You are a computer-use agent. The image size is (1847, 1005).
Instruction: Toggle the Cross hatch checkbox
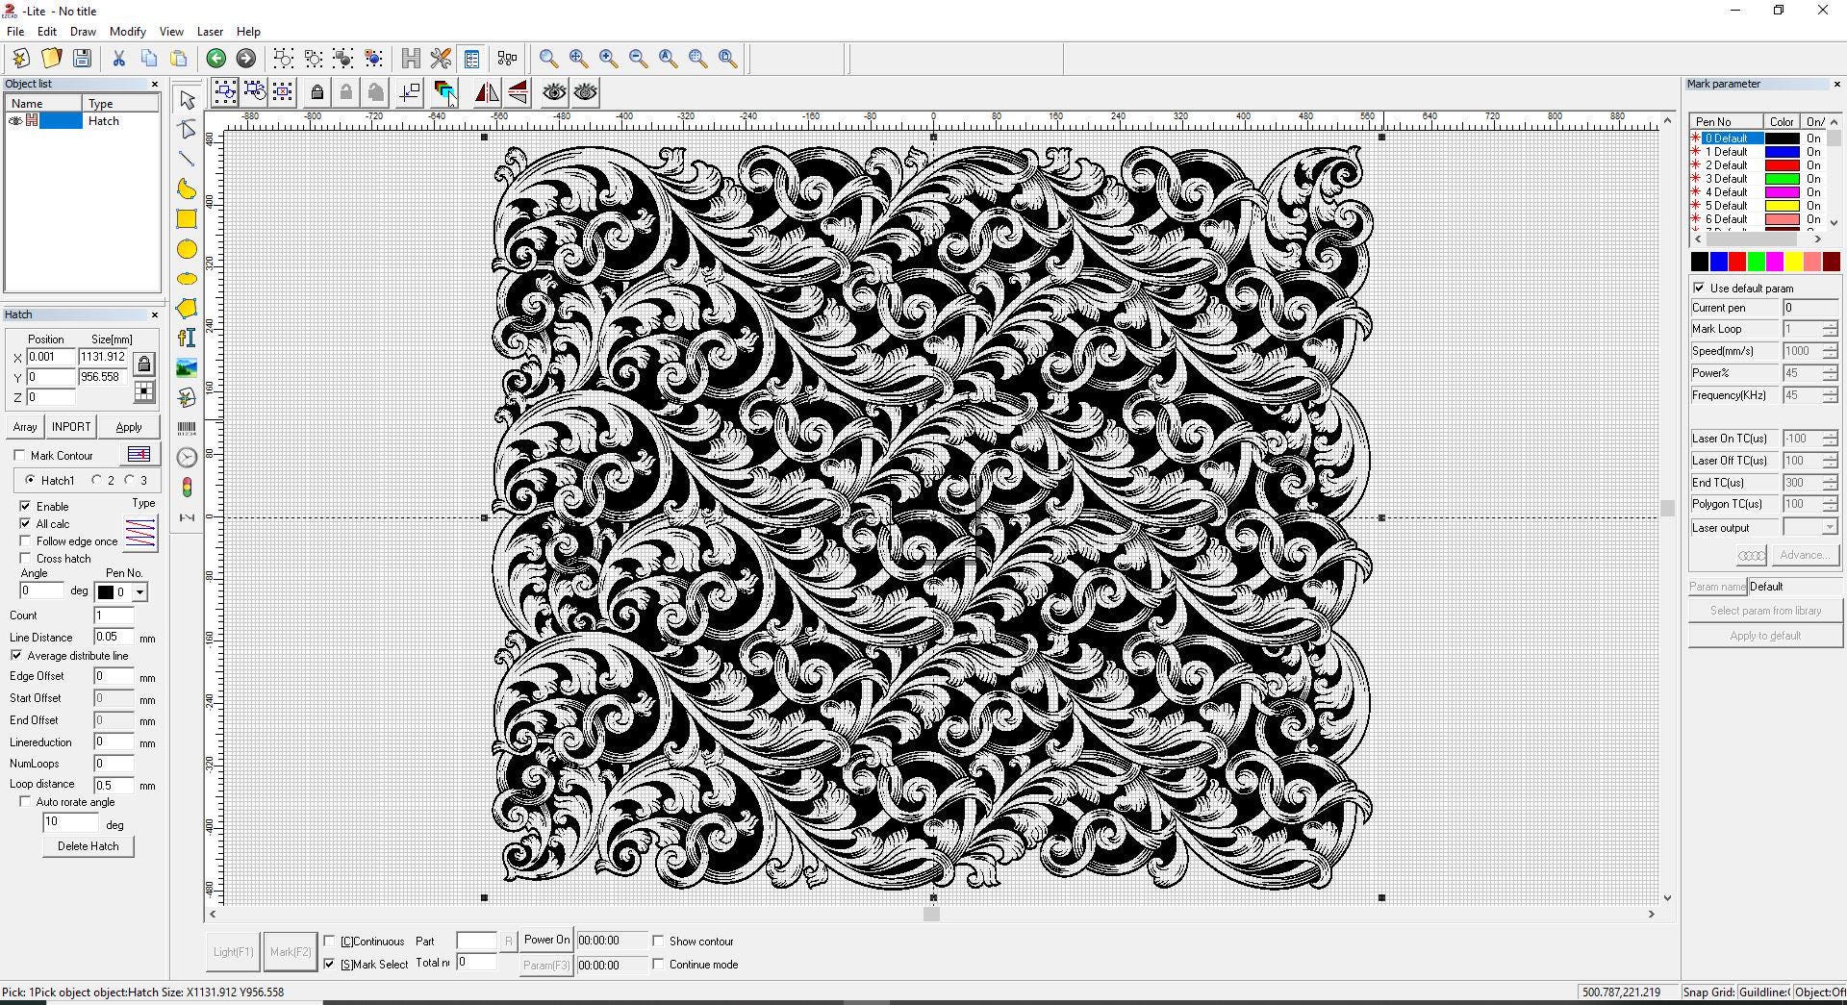pyautogui.click(x=25, y=558)
